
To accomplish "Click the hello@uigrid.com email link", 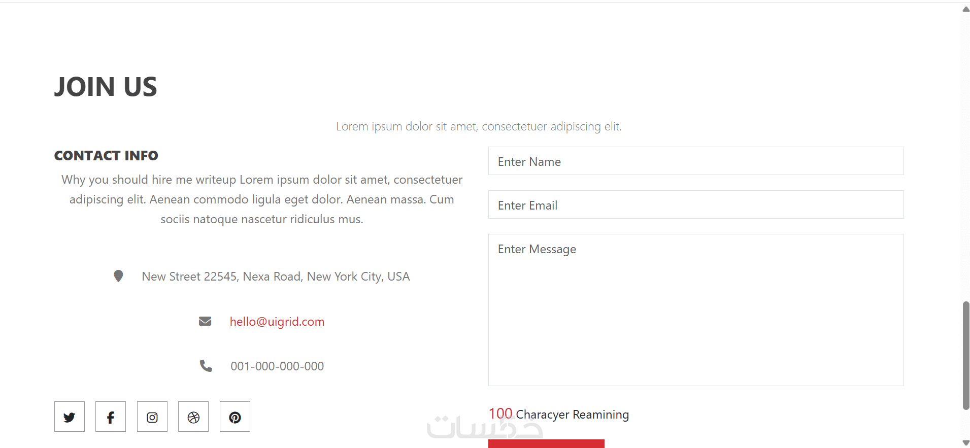I will point(277,322).
